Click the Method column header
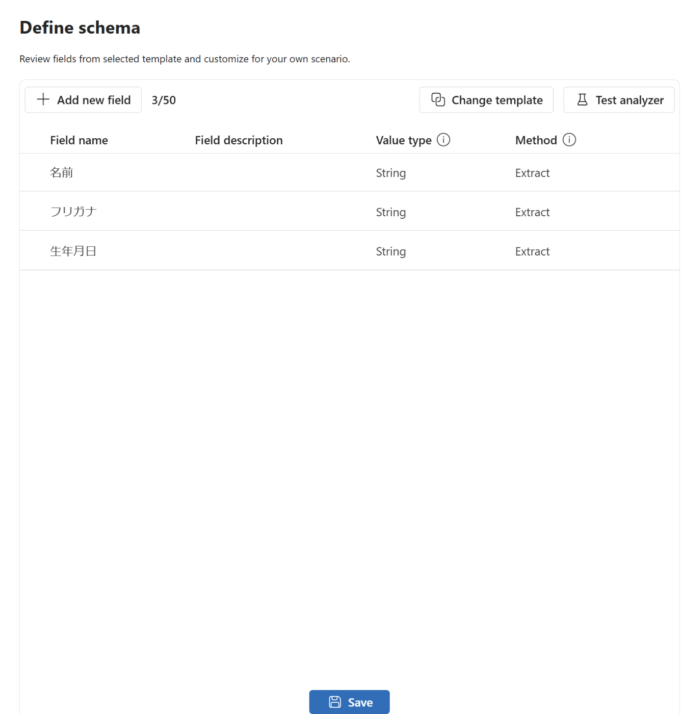 pos(536,140)
